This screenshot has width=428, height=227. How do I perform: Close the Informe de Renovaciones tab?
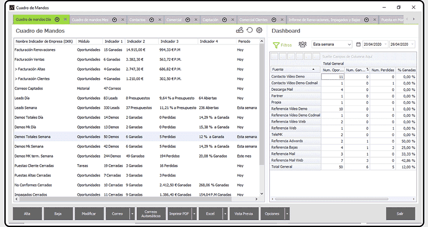point(375,19)
